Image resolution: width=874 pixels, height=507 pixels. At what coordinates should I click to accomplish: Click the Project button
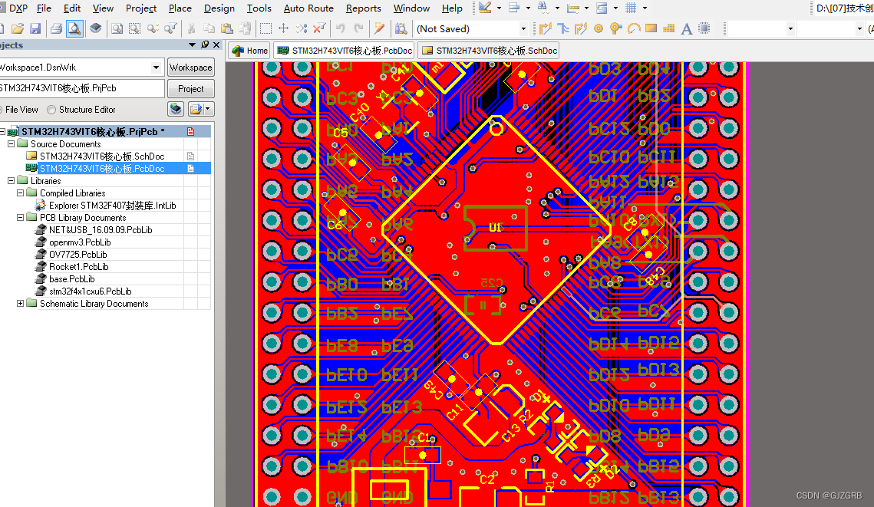190,87
